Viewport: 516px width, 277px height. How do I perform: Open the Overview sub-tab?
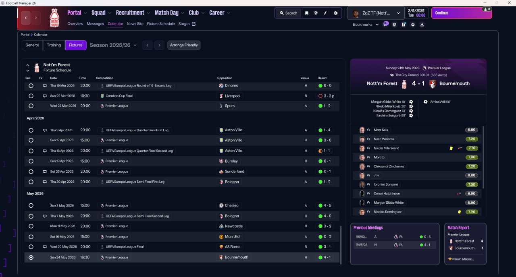click(x=75, y=24)
